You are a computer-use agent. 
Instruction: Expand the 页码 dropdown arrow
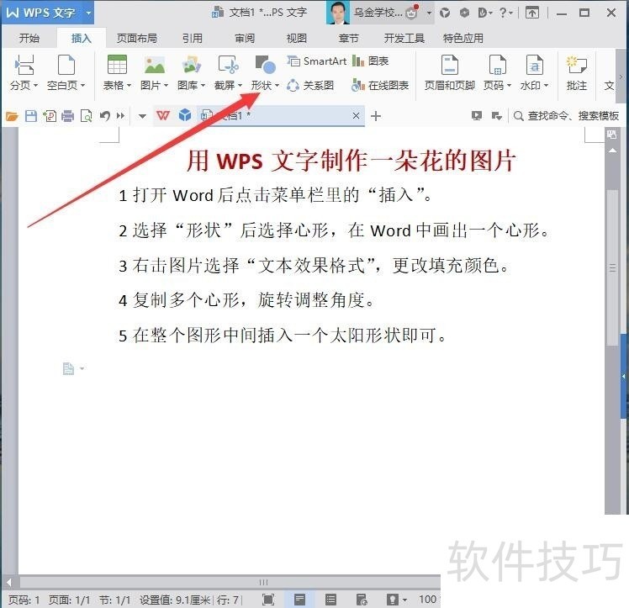[x=509, y=86]
